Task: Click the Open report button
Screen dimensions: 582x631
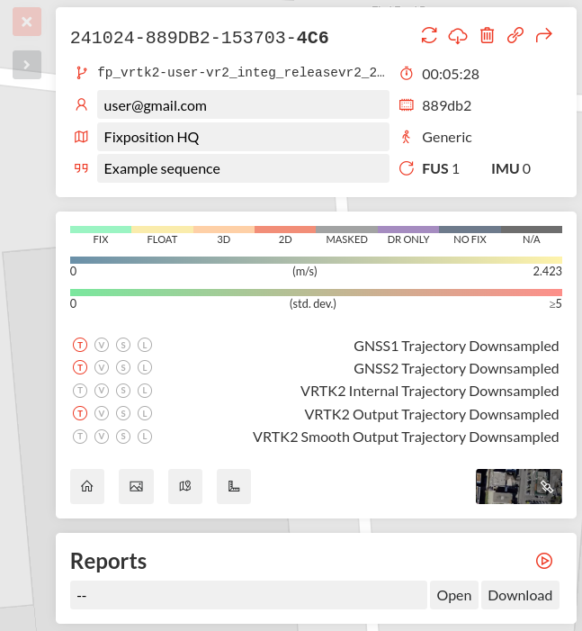Action: coord(454,595)
